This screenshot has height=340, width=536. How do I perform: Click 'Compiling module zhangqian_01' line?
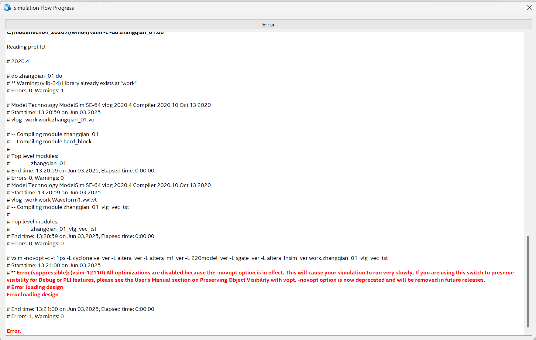(x=53, y=134)
